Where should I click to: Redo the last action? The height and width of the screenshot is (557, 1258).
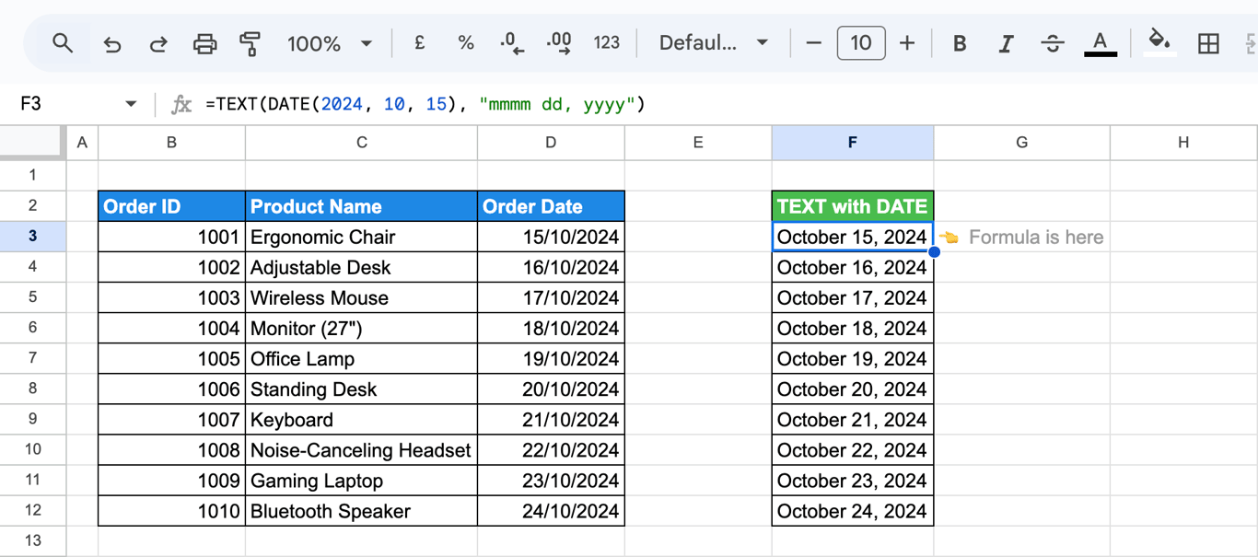tap(158, 43)
